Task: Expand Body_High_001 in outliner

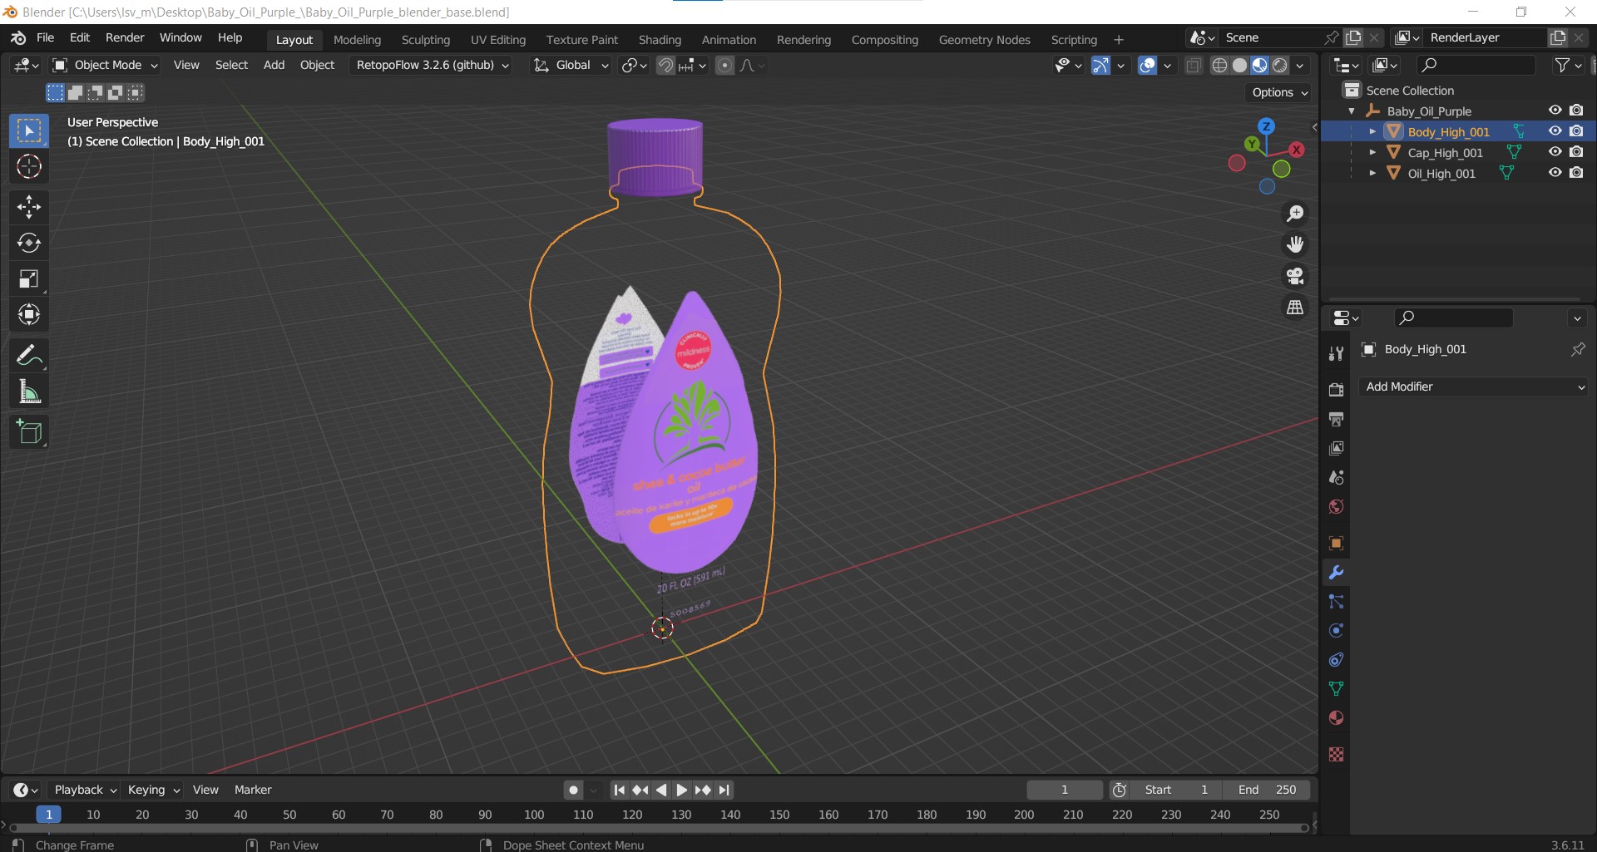Action: [x=1372, y=131]
